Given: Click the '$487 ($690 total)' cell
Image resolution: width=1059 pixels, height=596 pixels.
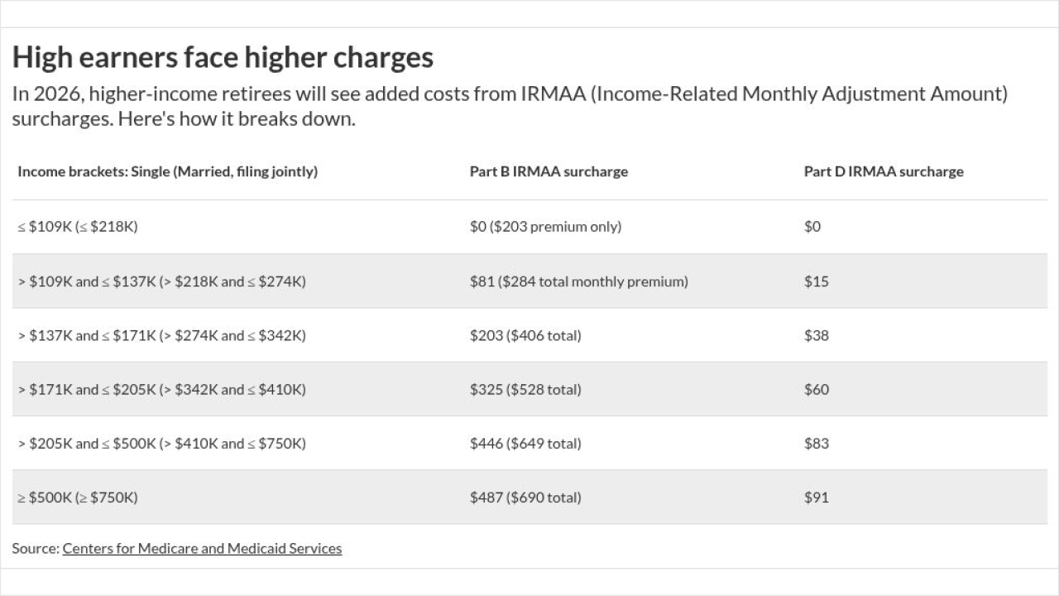Looking at the screenshot, I should (525, 497).
